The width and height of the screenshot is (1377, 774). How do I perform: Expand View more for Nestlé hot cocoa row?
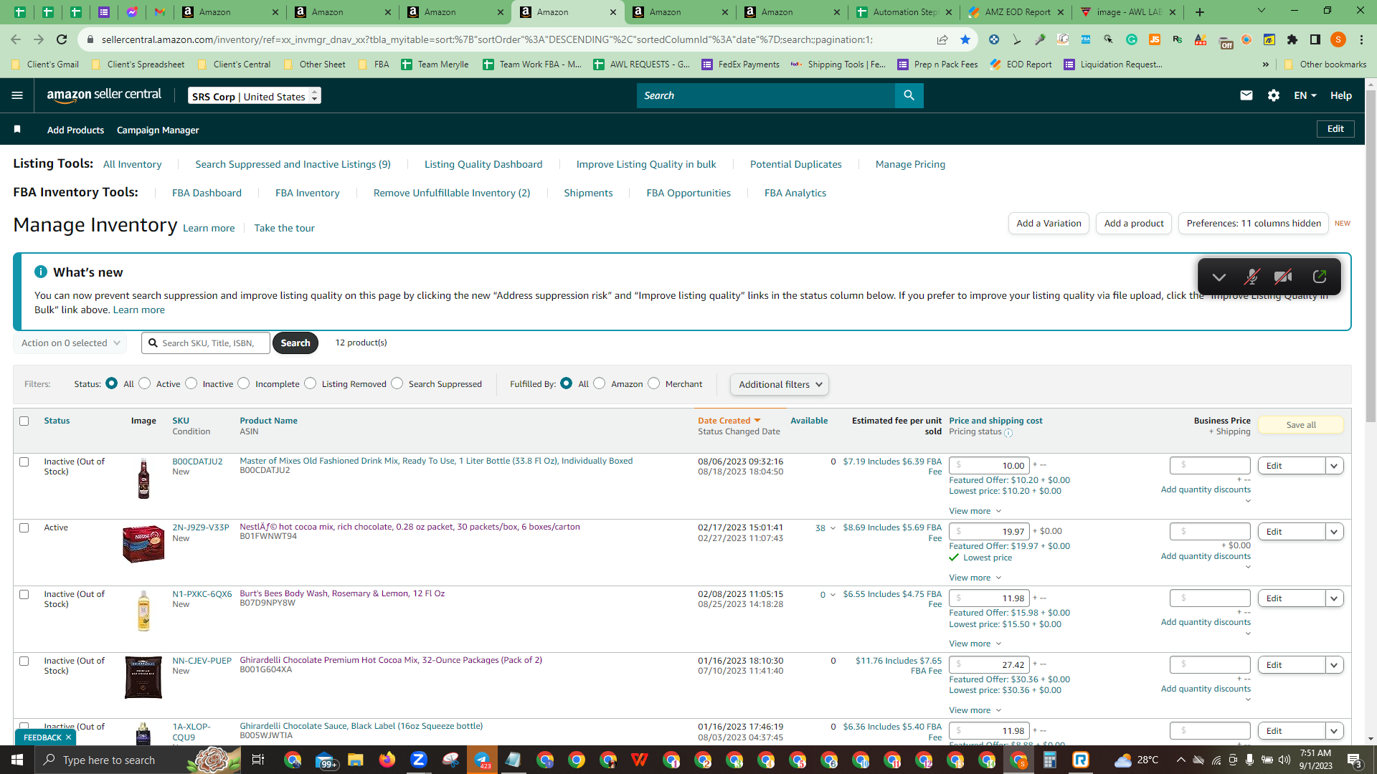click(x=975, y=578)
